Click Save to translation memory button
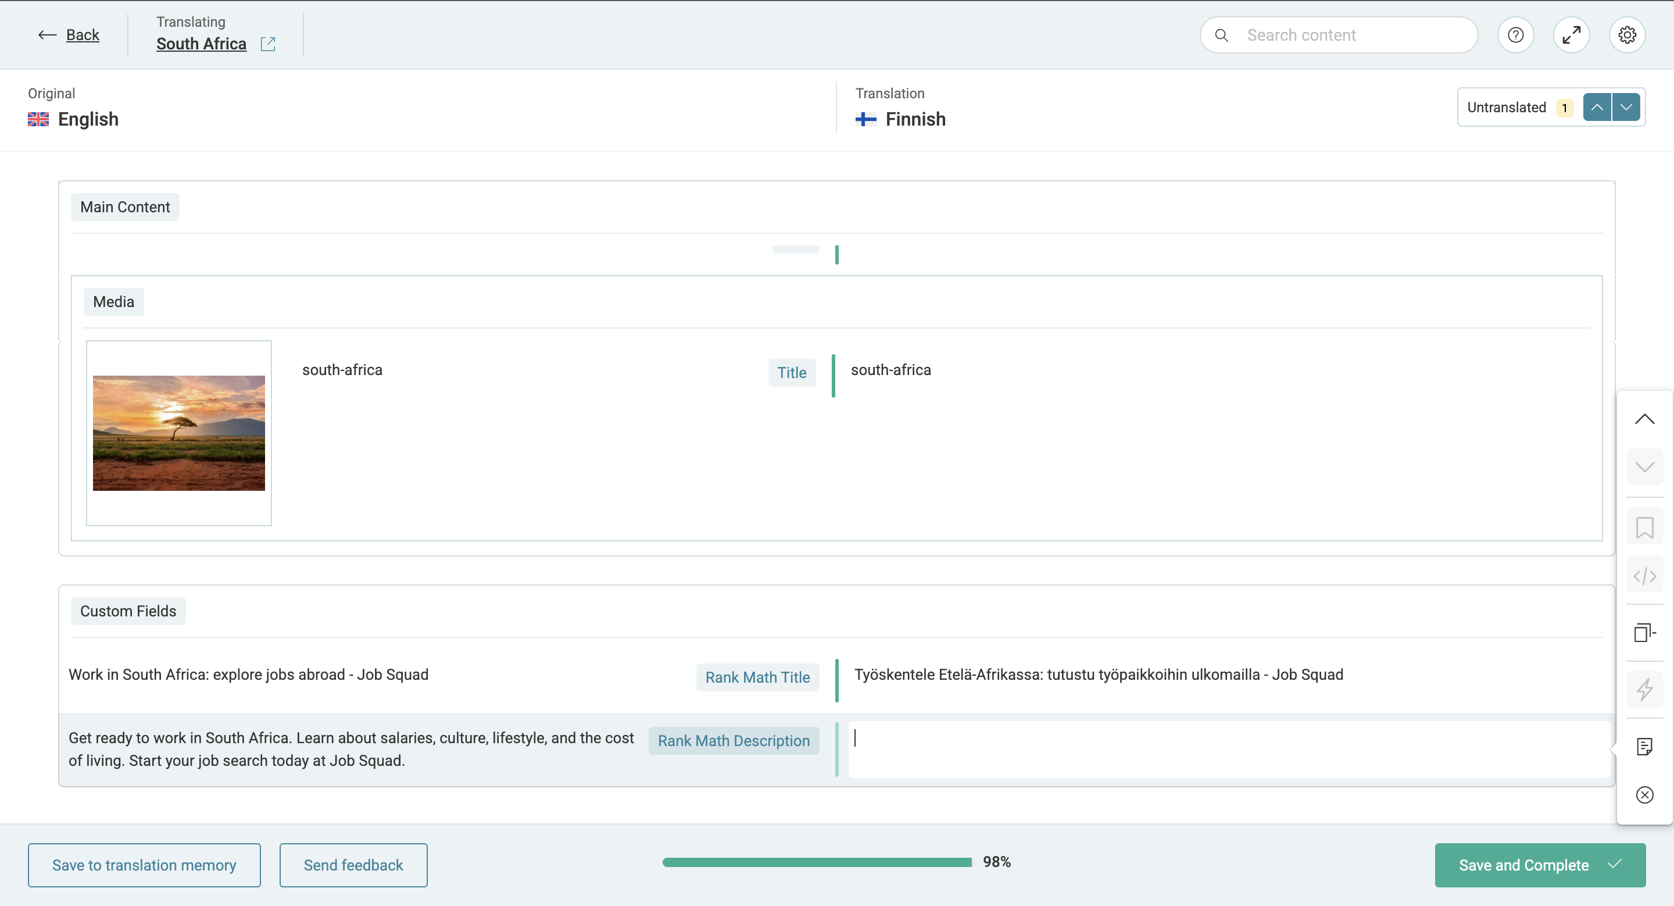 pos(144,865)
